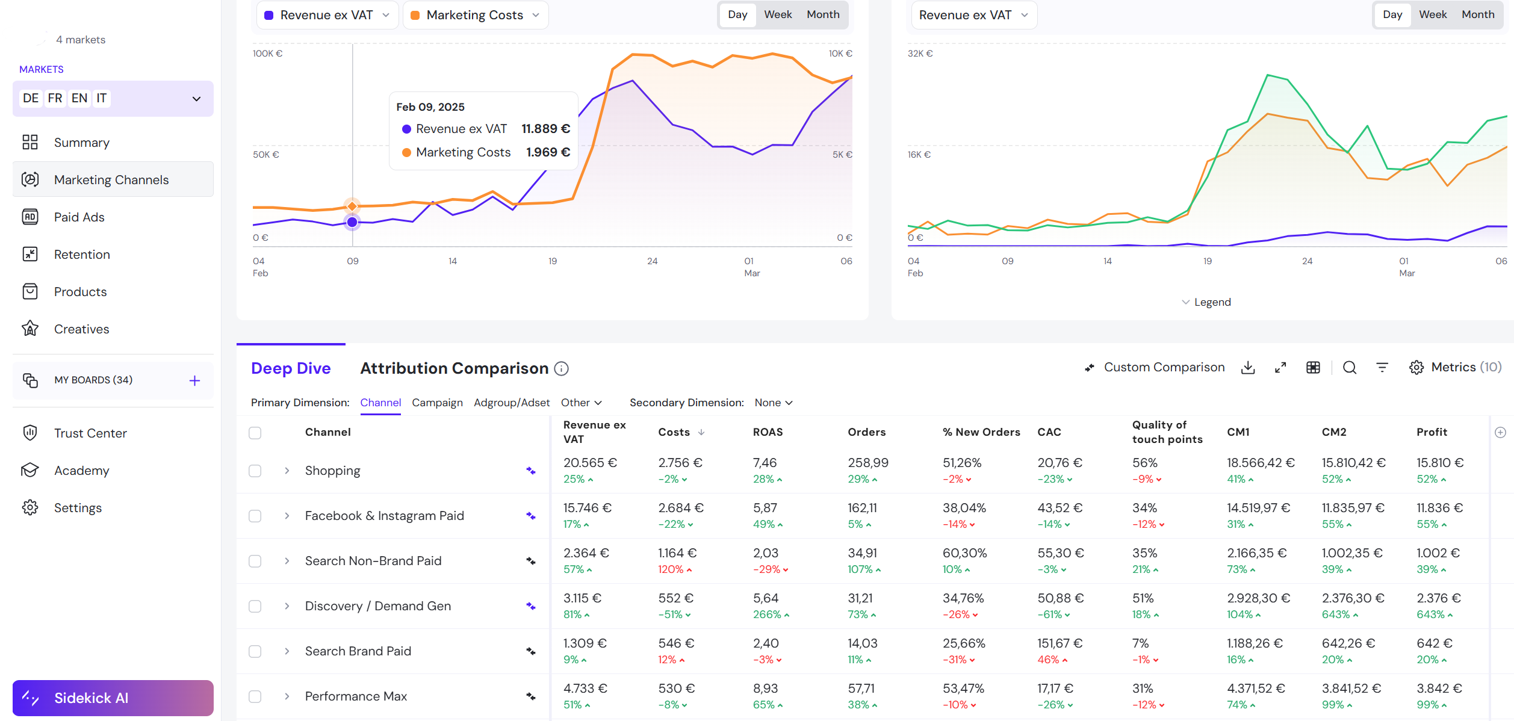The height and width of the screenshot is (721, 1514).
Task: Click the download export icon
Action: point(1248,368)
